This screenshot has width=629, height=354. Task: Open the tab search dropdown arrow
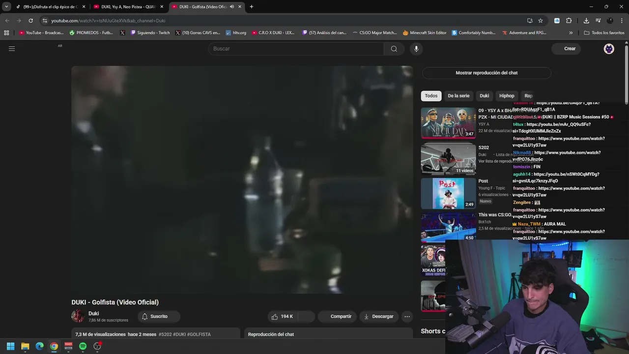click(6, 7)
